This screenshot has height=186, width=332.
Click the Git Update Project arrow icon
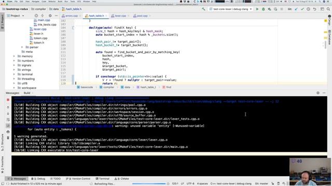(x=296, y=9)
